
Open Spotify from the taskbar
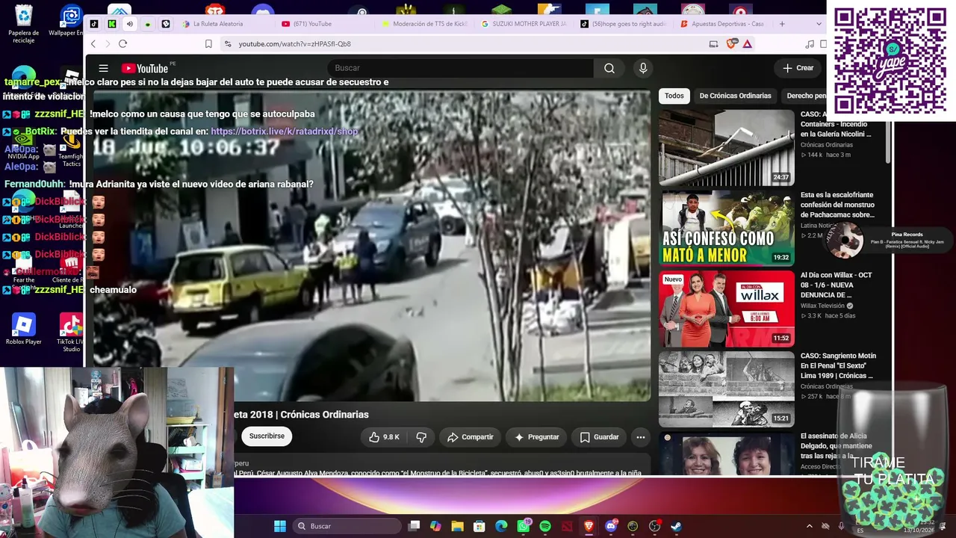[545, 526]
